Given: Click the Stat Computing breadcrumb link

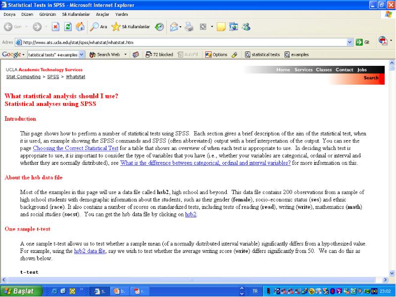Looking at the screenshot, I should [x=23, y=77].
